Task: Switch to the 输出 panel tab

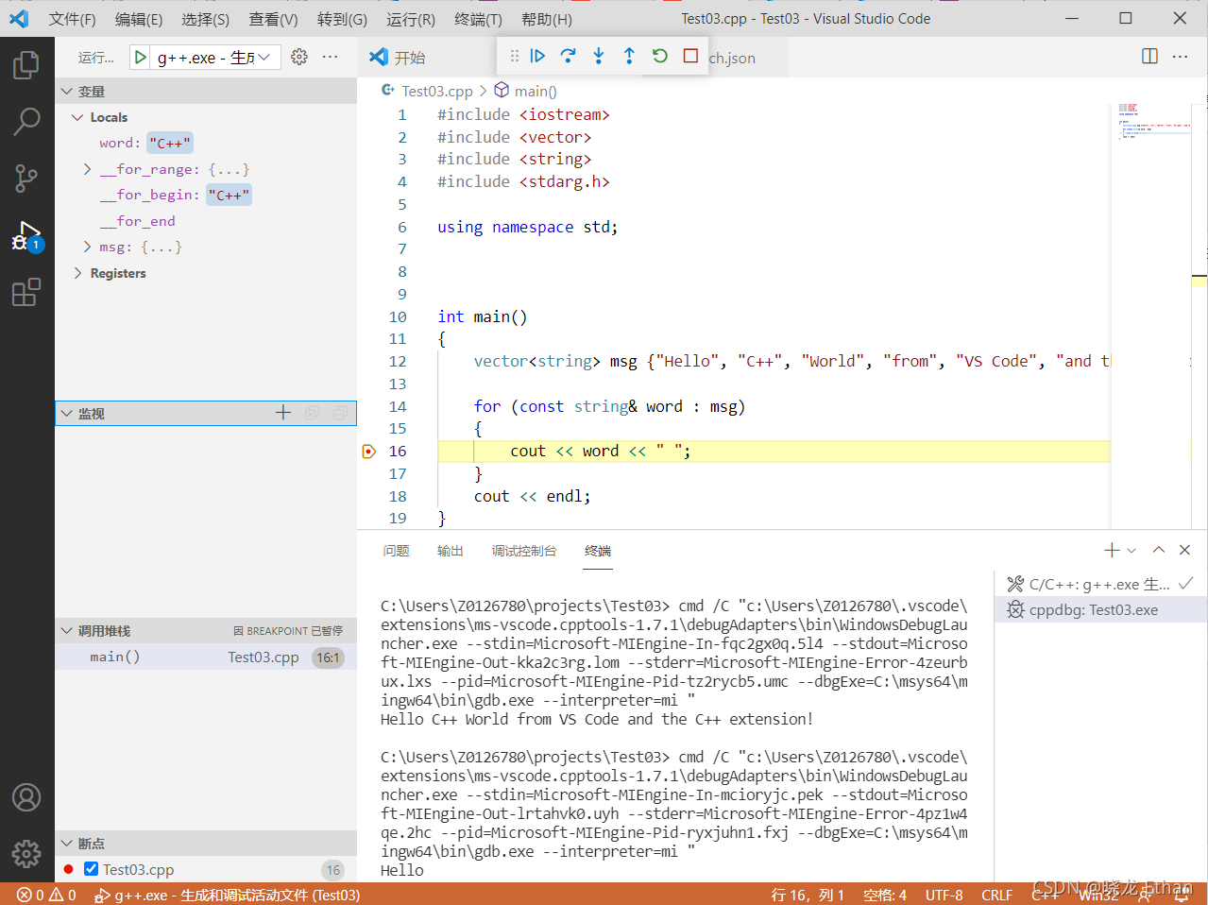Action: click(451, 551)
